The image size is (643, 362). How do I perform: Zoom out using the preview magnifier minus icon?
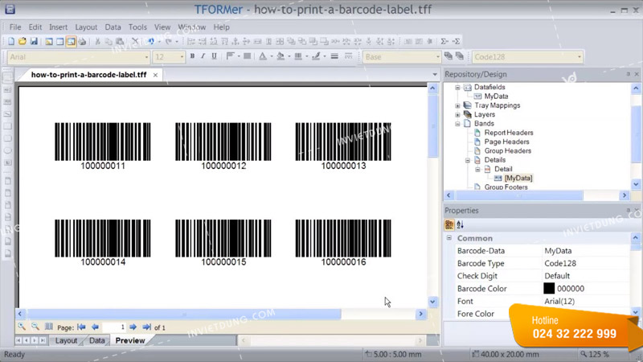click(35, 327)
